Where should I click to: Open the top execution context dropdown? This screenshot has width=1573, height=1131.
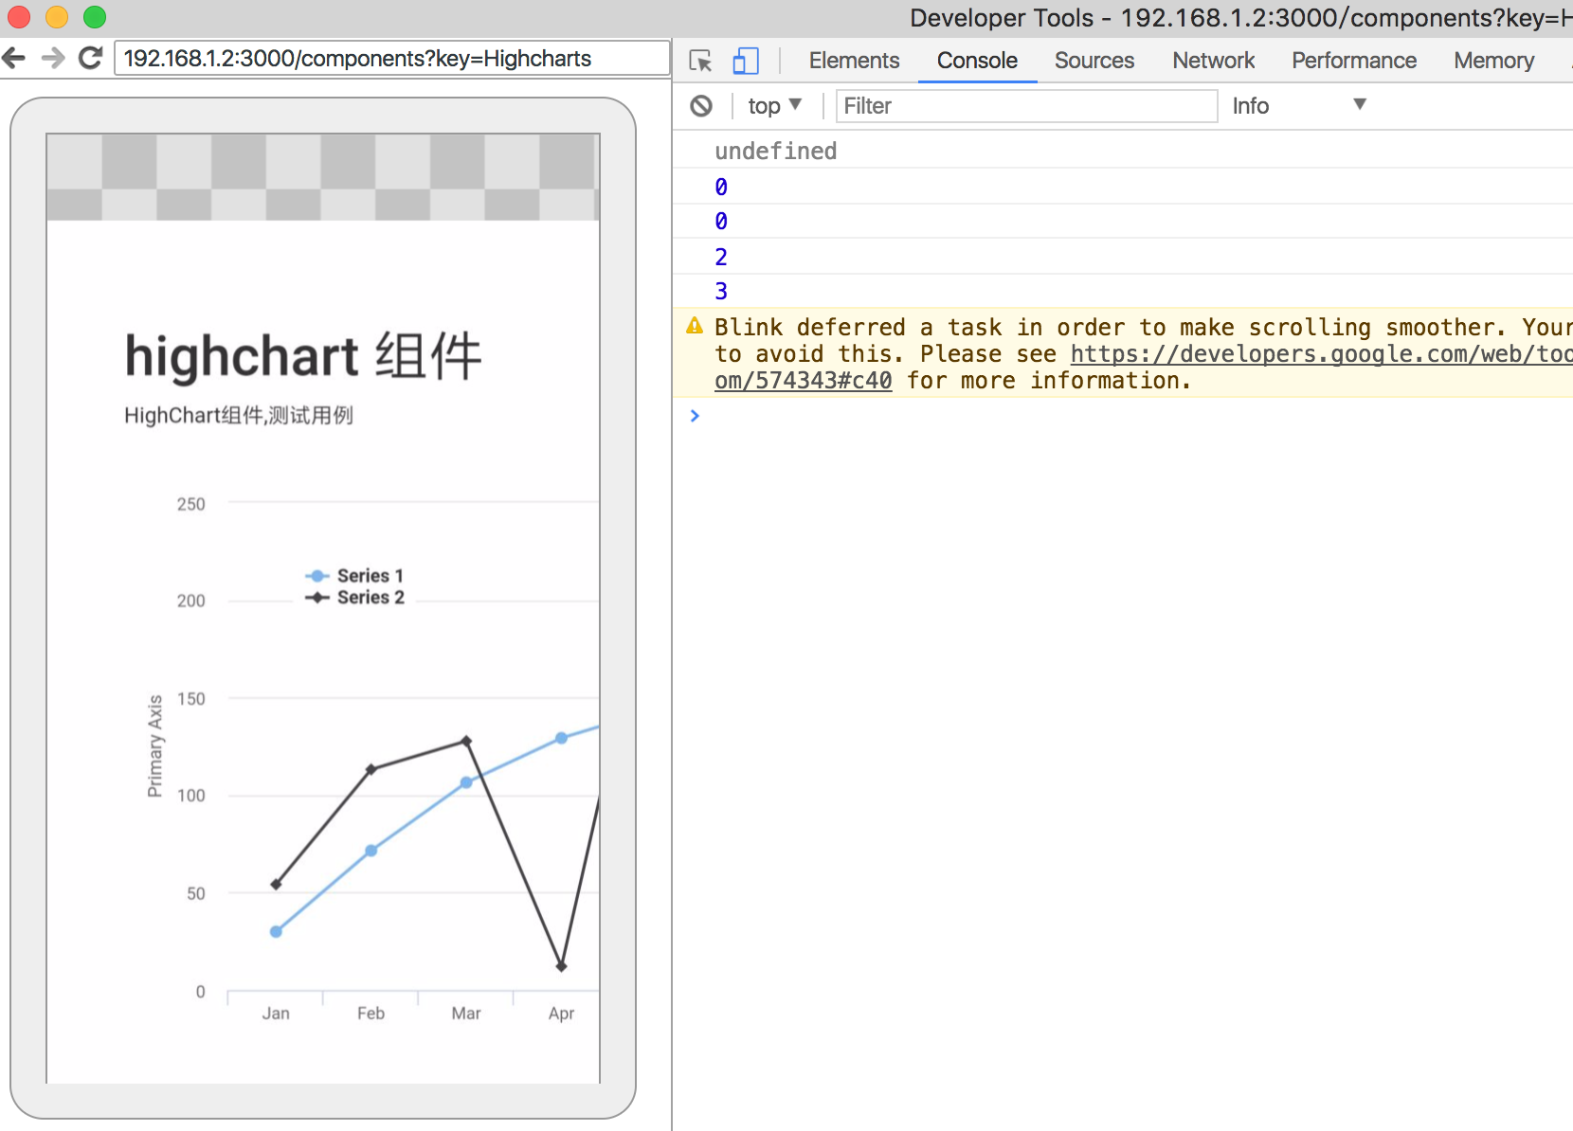774,106
